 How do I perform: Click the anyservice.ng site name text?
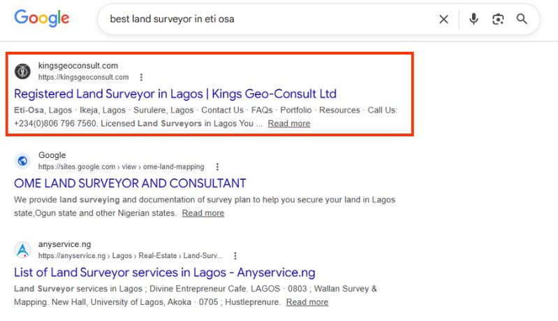tap(65, 244)
